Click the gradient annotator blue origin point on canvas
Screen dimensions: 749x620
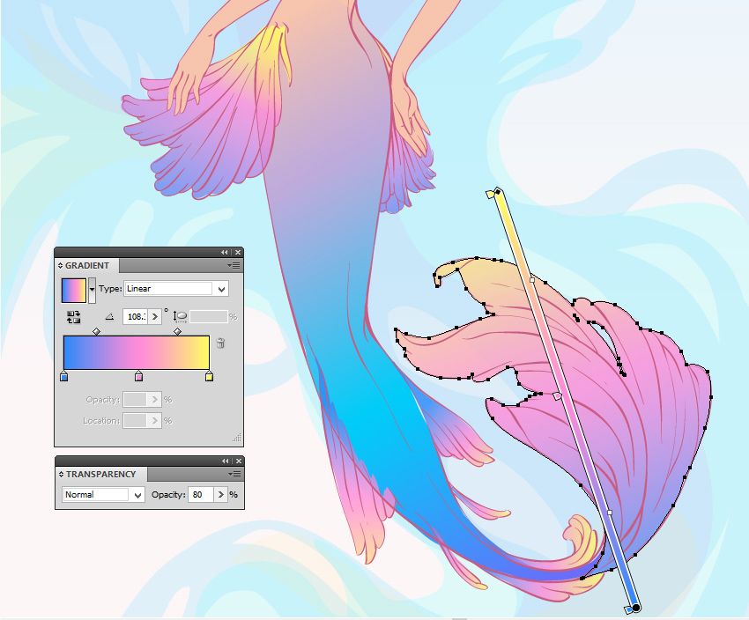(x=636, y=608)
